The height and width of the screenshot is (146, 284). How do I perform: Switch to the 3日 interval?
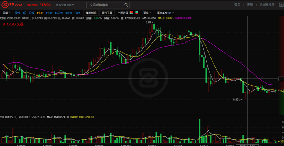24,13
